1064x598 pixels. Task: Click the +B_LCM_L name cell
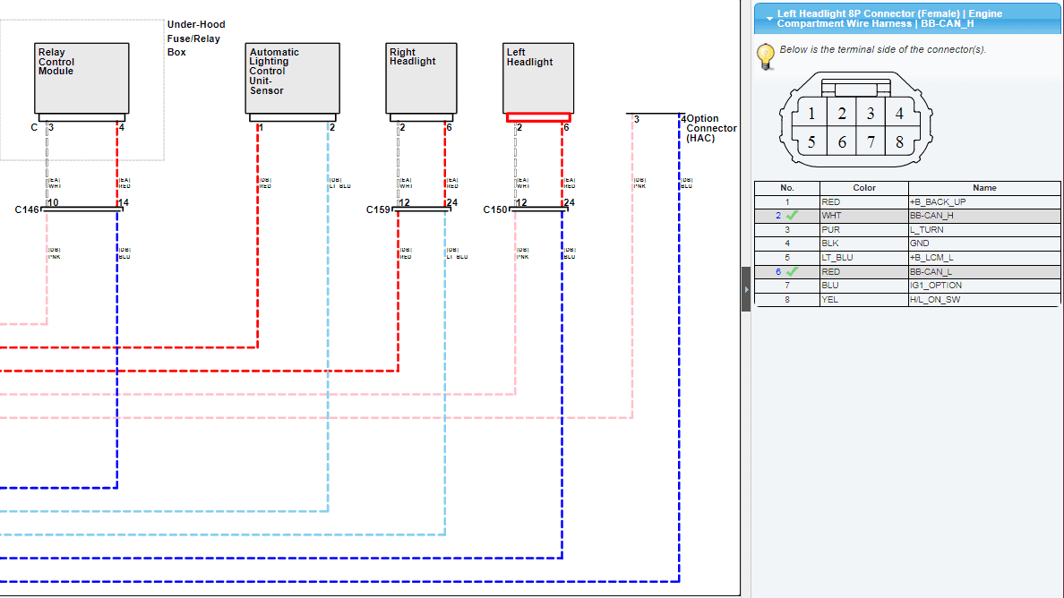(984, 258)
